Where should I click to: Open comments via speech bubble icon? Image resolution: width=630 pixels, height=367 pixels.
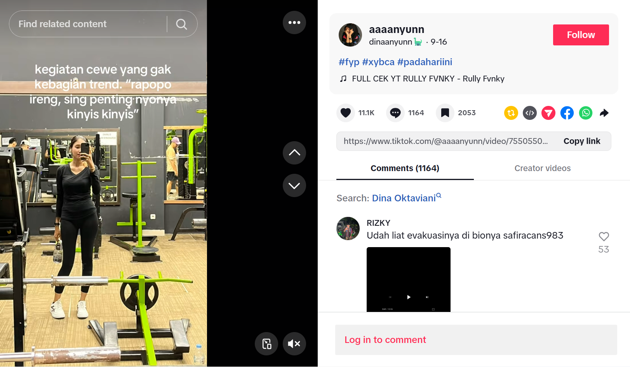tap(395, 113)
